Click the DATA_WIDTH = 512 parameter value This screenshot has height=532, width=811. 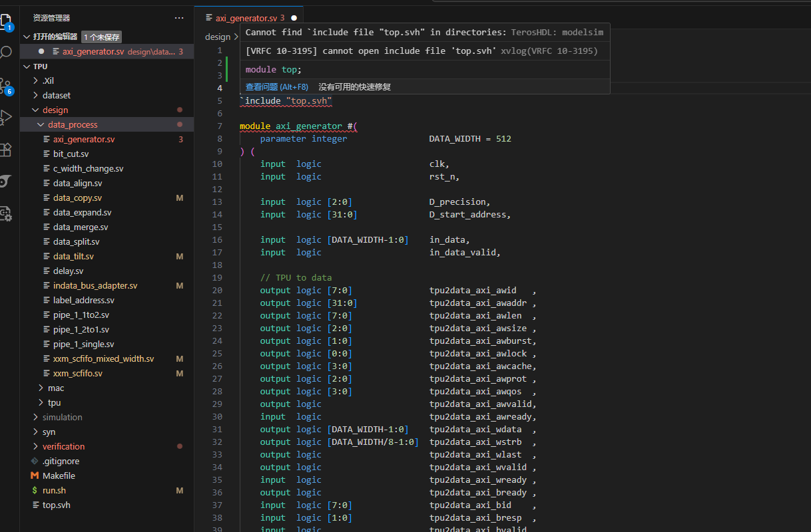pyautogui.click(x=470, y=138)
